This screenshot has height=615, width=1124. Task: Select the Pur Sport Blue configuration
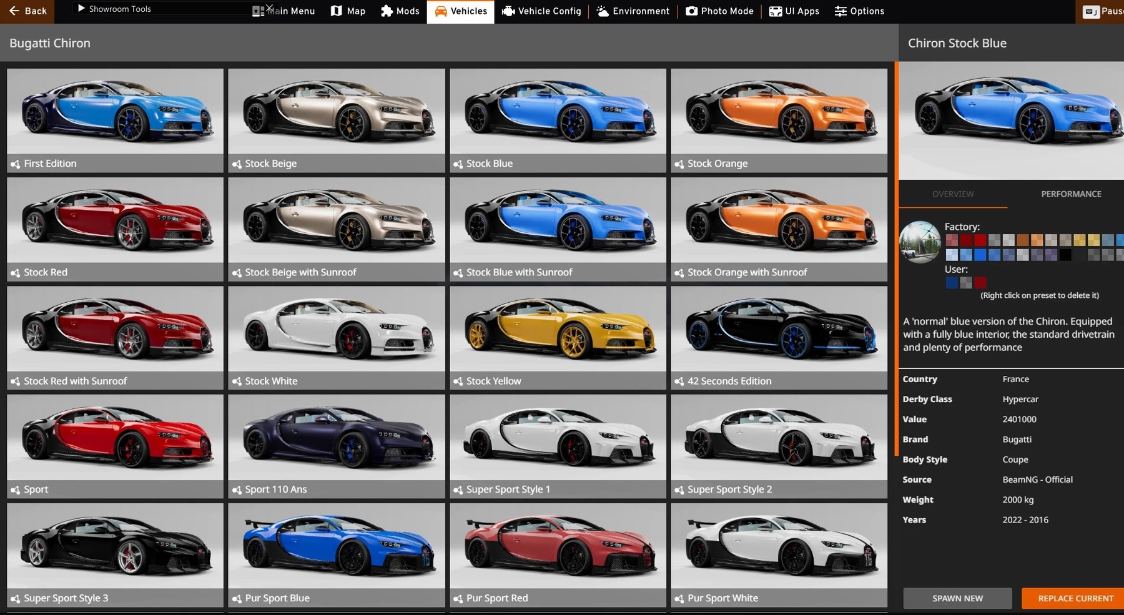tap(337, 554)
